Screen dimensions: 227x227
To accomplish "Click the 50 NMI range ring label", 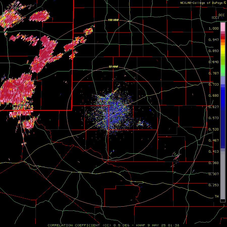I will point(113,67).
